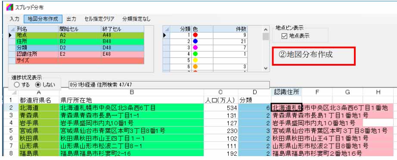Select spreadsheet column header G
The width and height of the screenshot is (397, 160).
(x=347, y=92)
